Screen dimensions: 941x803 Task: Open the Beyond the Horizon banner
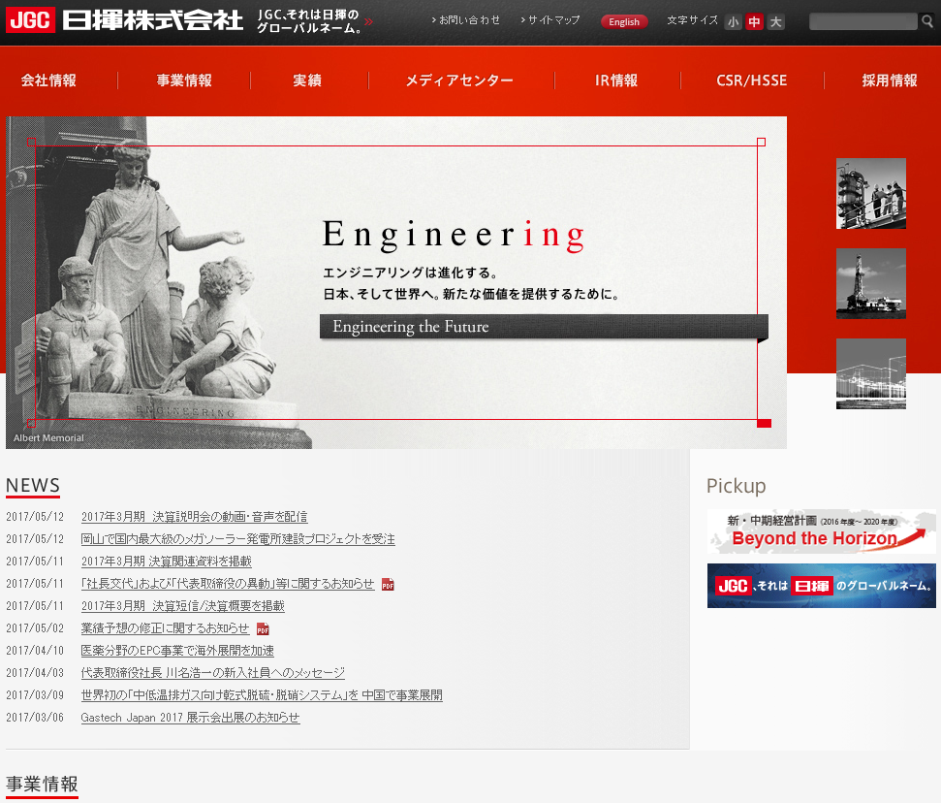click(x=821, y=531)
